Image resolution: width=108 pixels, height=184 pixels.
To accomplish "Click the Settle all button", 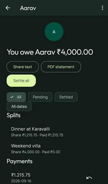I will [x=21, y=81].
